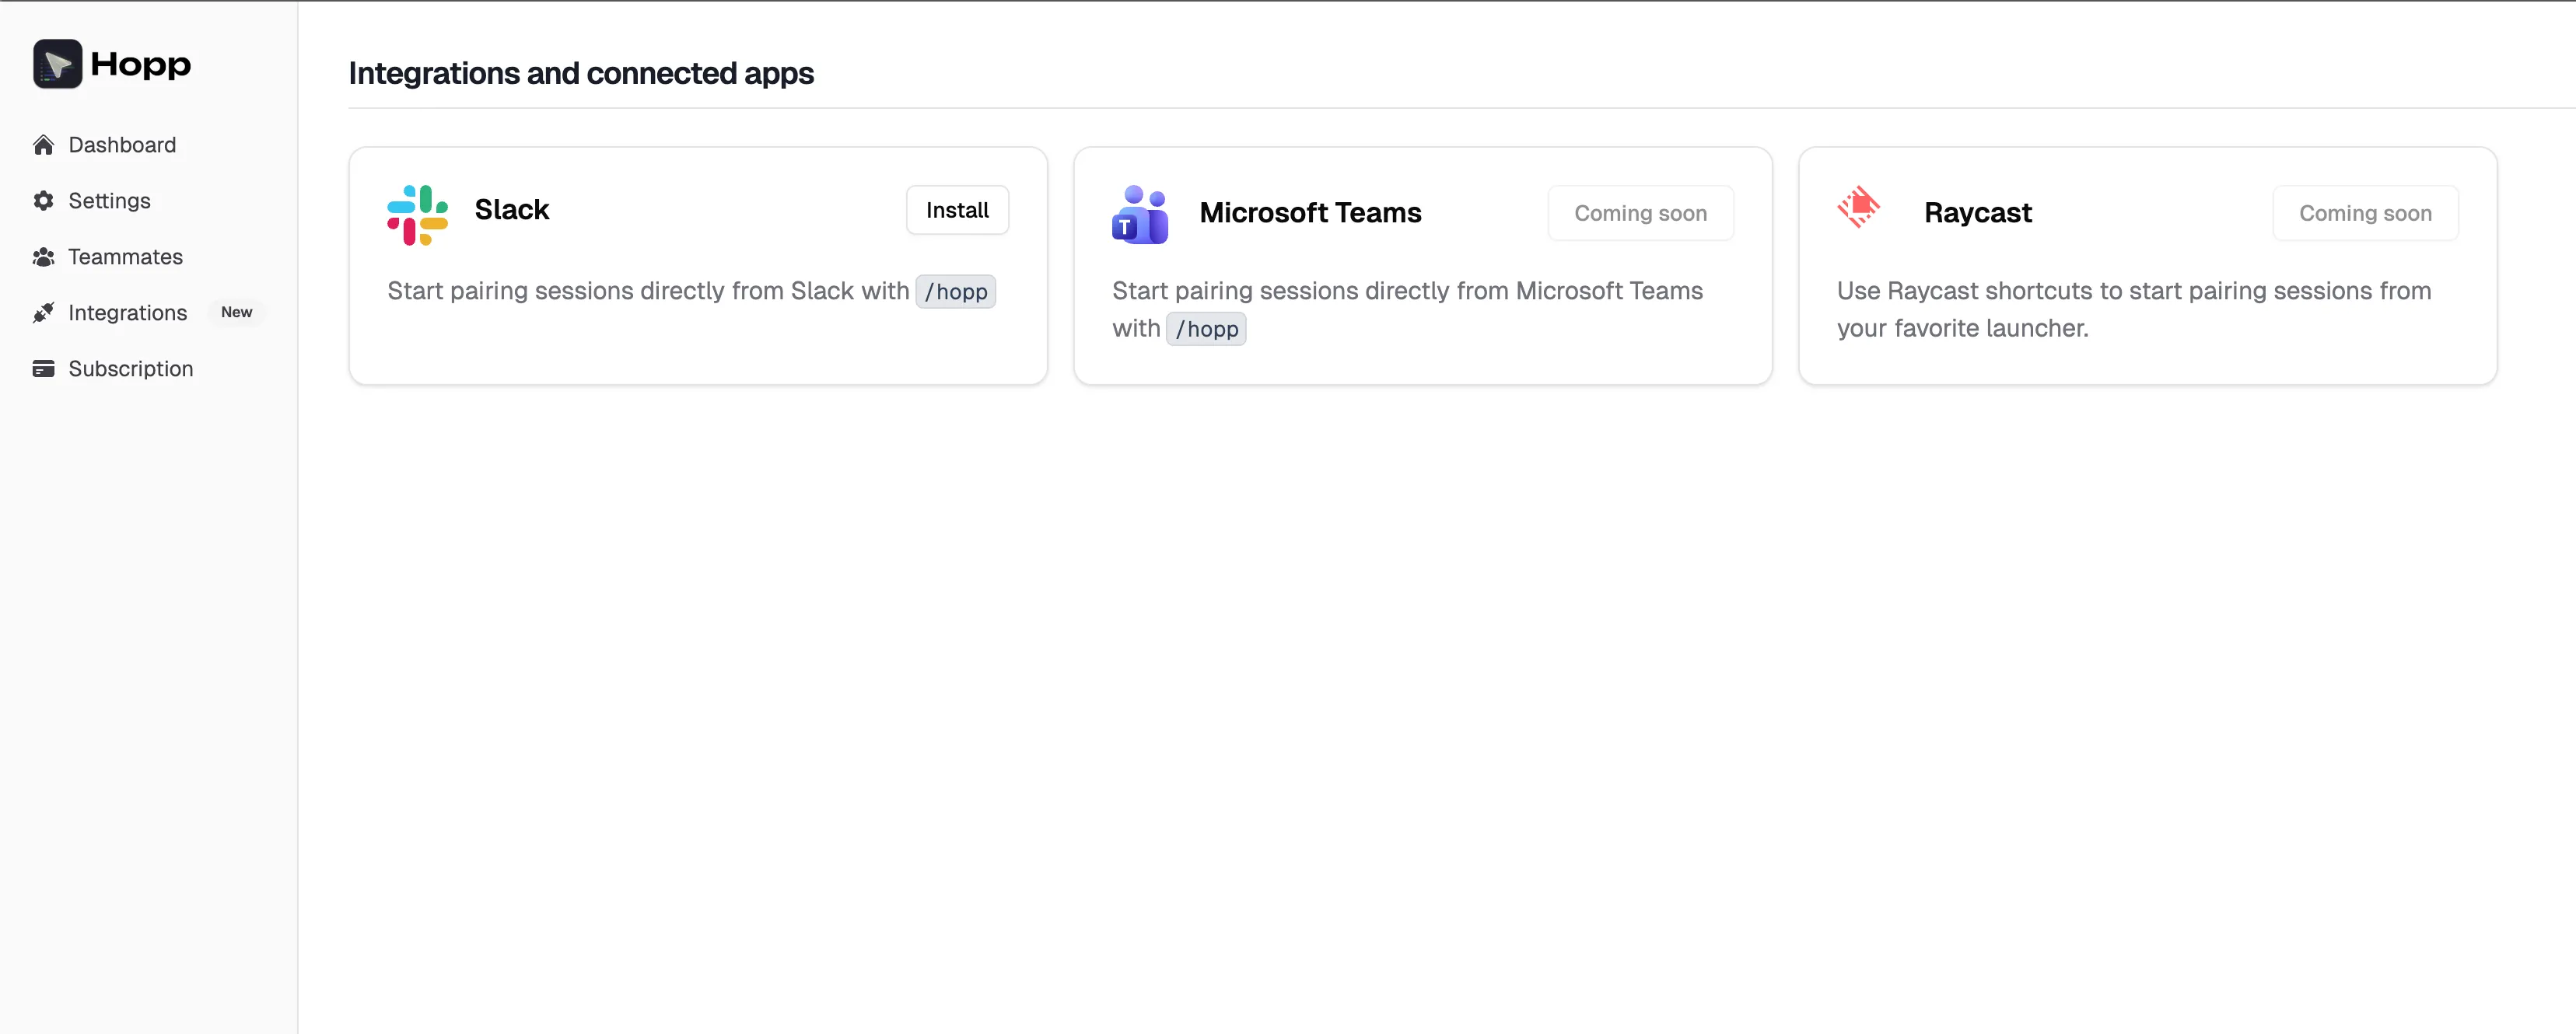Click the /hopp command tag on Slack card
The height and width of the screenshot is (1034, 2576).
pyautogui.click(x=955, y=291)
